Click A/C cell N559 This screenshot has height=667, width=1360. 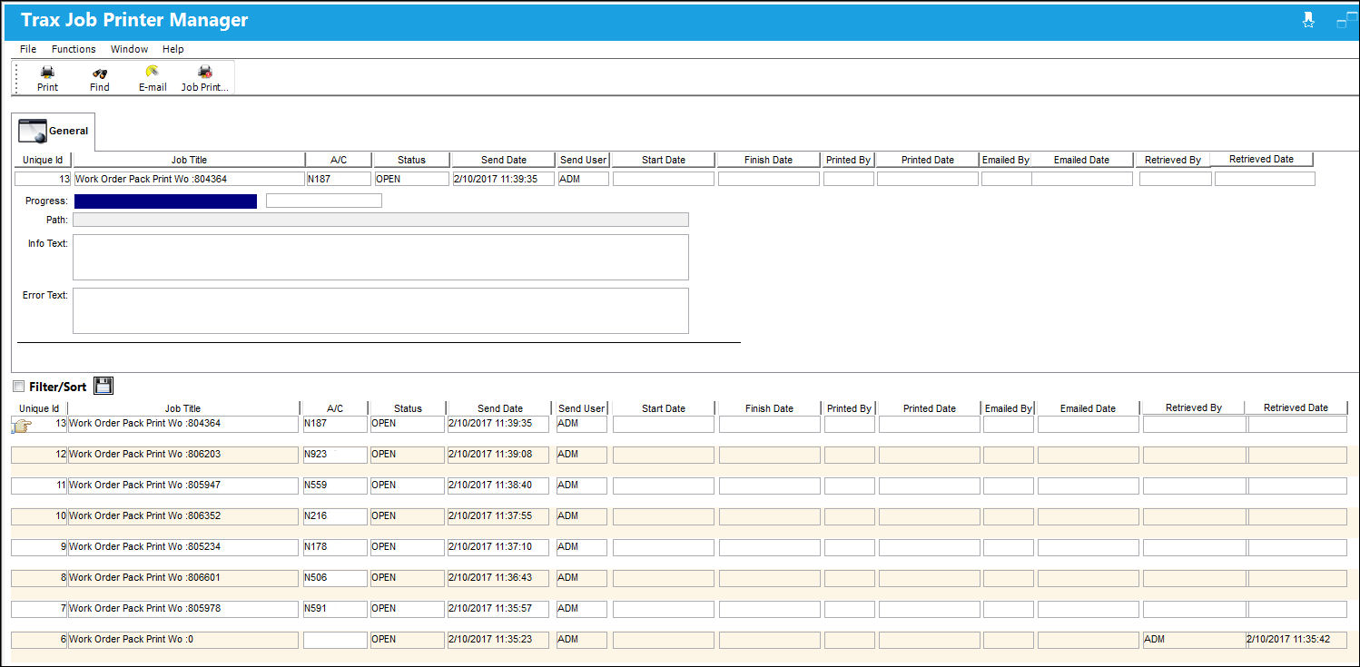click(x=335, y=486)
